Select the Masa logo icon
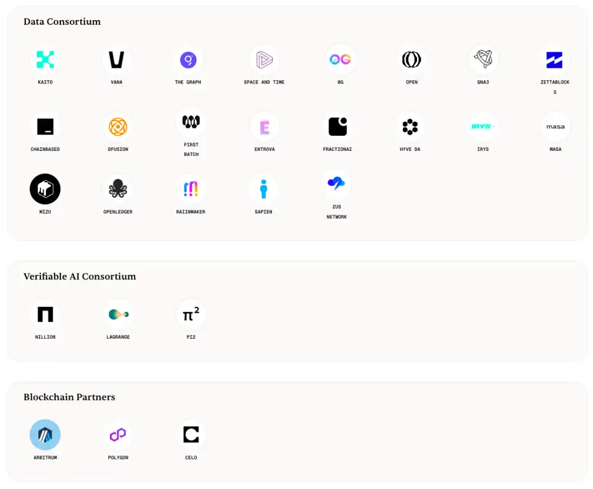Viewport: 593px width, 489px height. 555,127
